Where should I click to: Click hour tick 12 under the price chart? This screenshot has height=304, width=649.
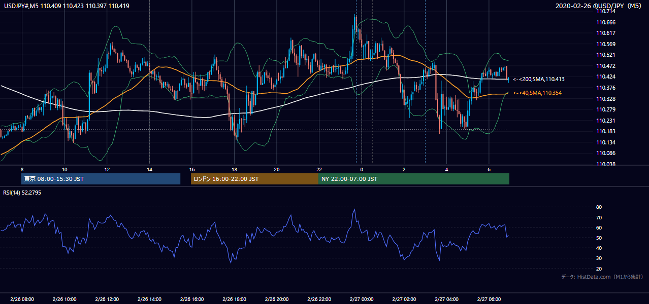pyautogui.click(x=107, y=169)
